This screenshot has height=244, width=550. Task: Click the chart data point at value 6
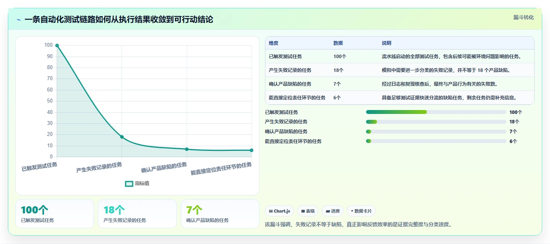[252, 150]
